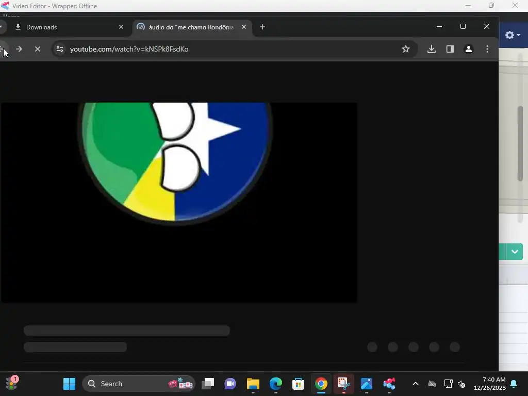This screenshot has width=528, height=396.
Task: Open network status tray icon
Action: coord(448,384)
